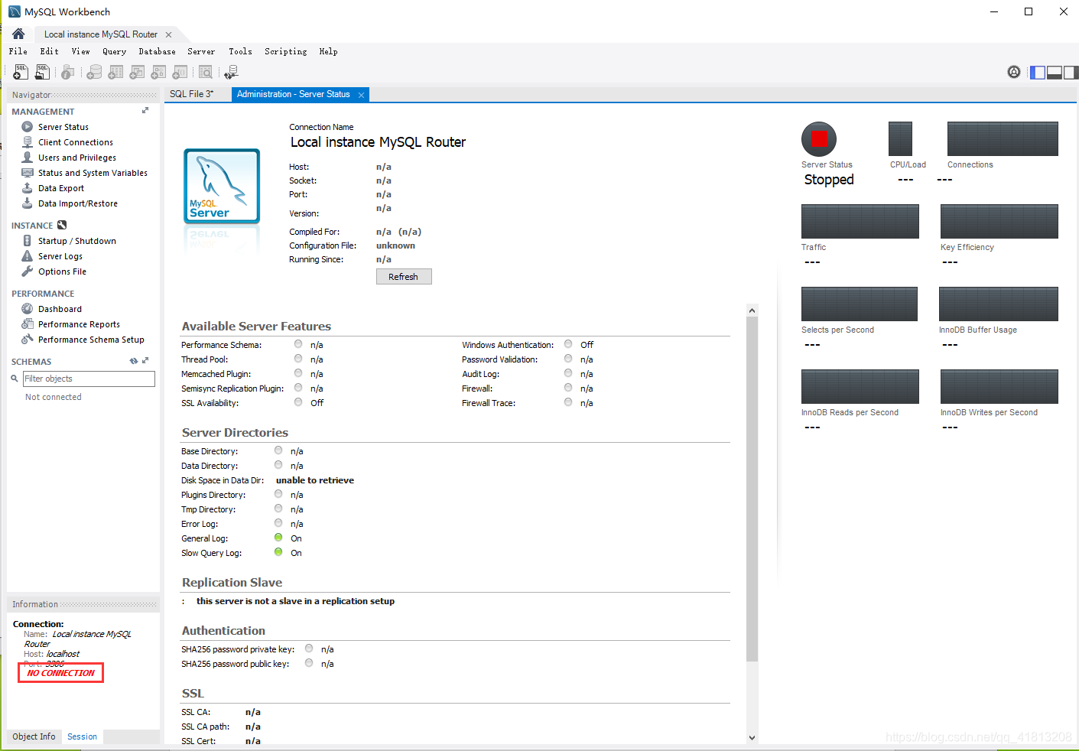Toggle the right secondary sidebar visibility
The image size is (1079, 751).
tap(1071, 73)
